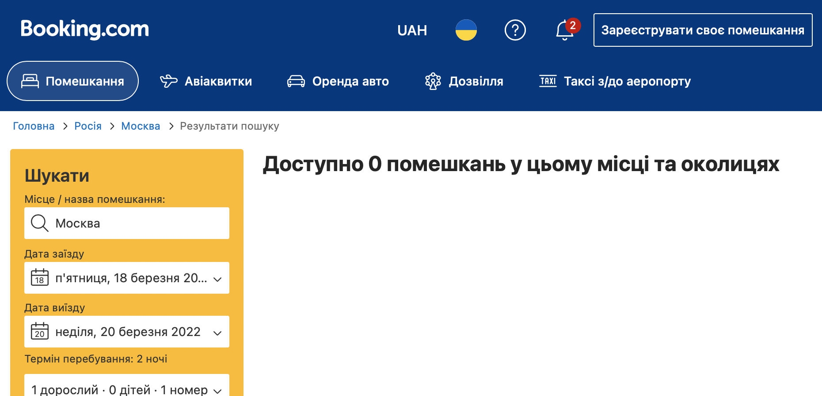
Task: Click the magnifier icon in search field
Action: pos(39,223)
